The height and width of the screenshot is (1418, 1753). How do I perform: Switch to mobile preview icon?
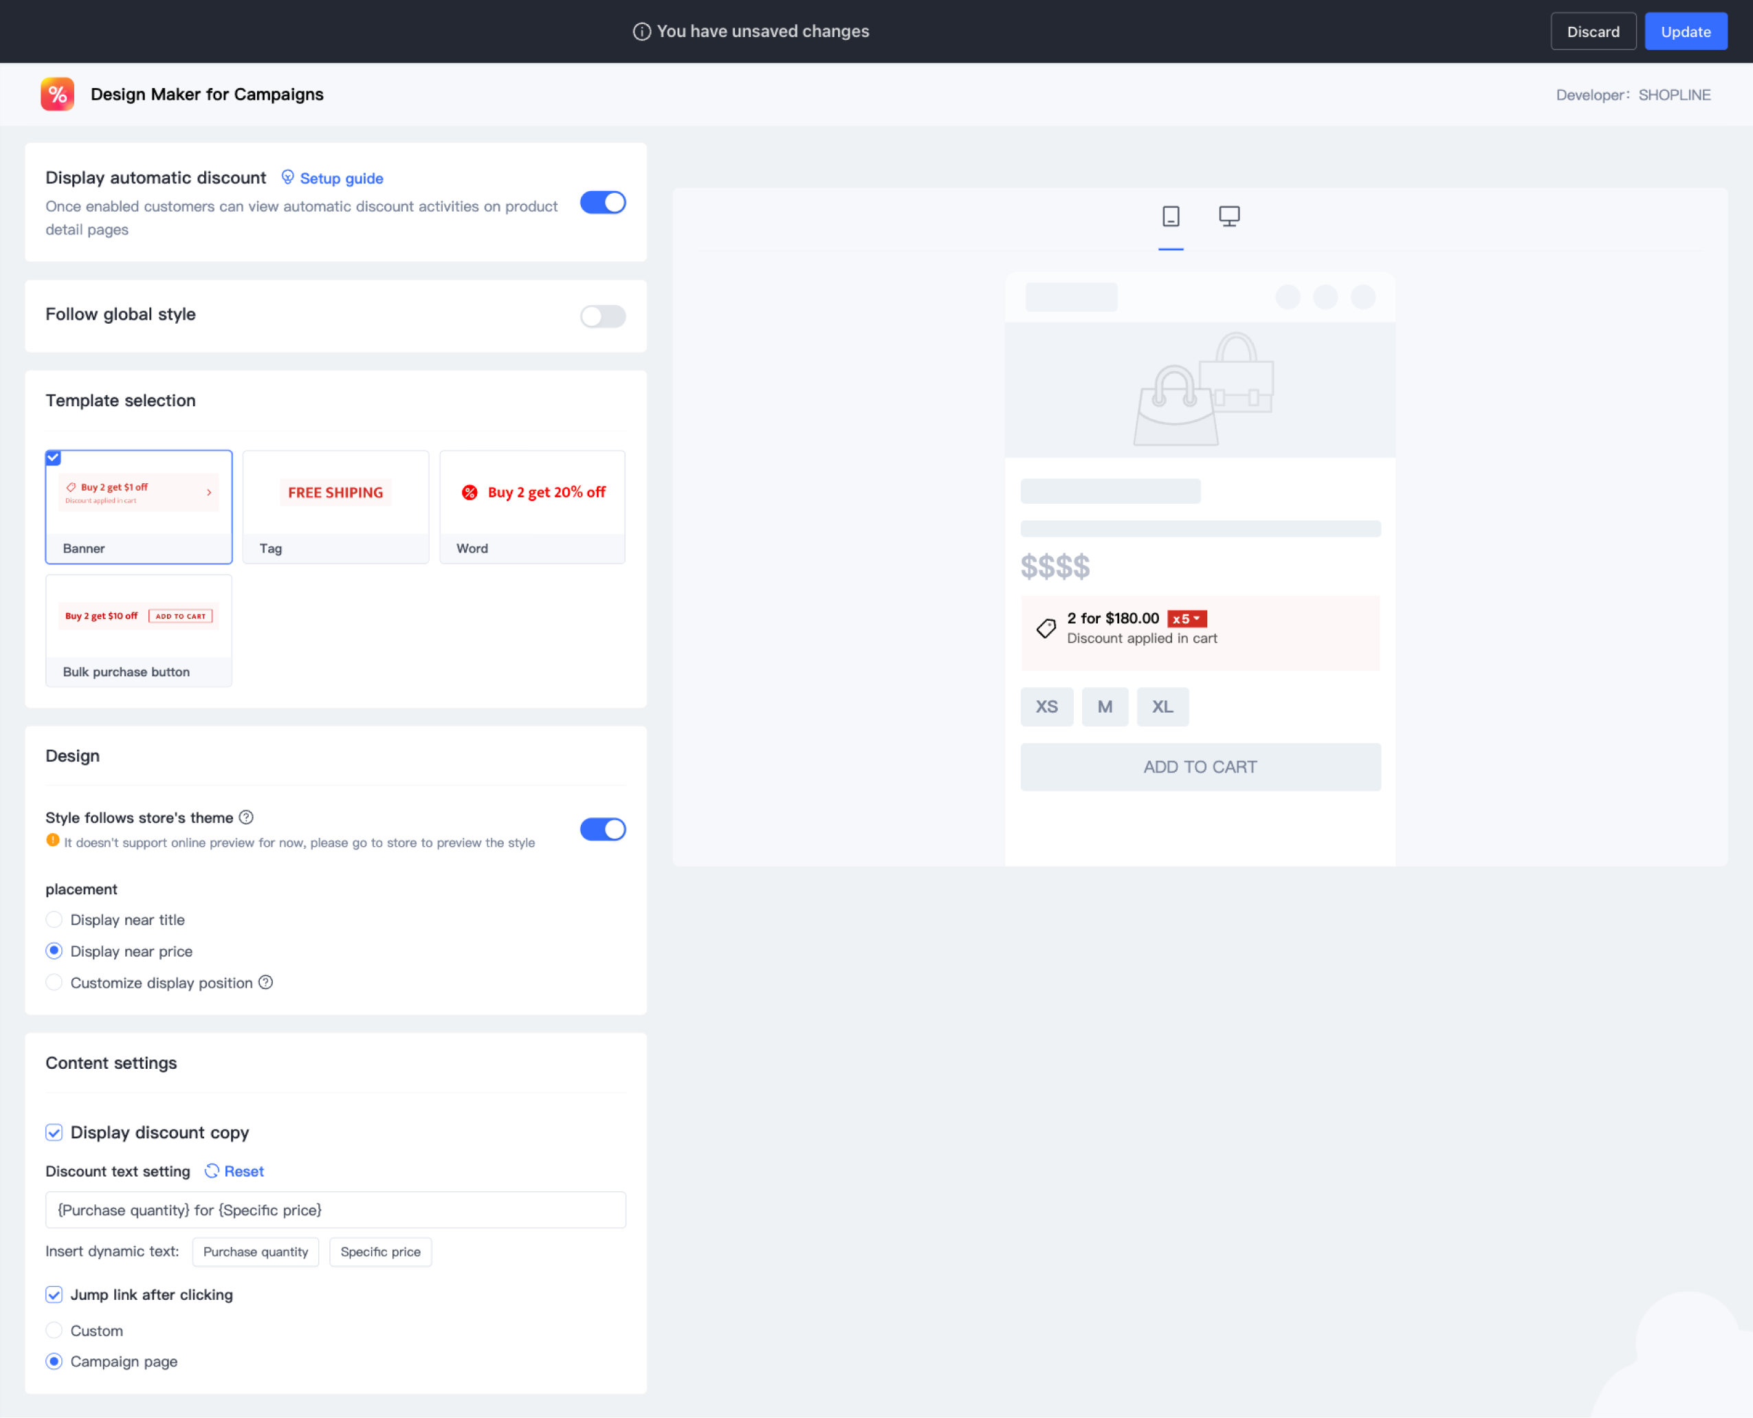coord(1170,217)
